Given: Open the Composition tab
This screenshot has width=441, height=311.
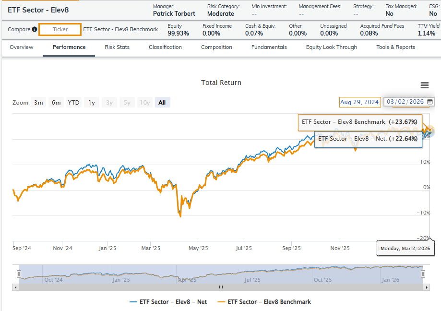Looking at the screenshot, I should click(216, 47).
